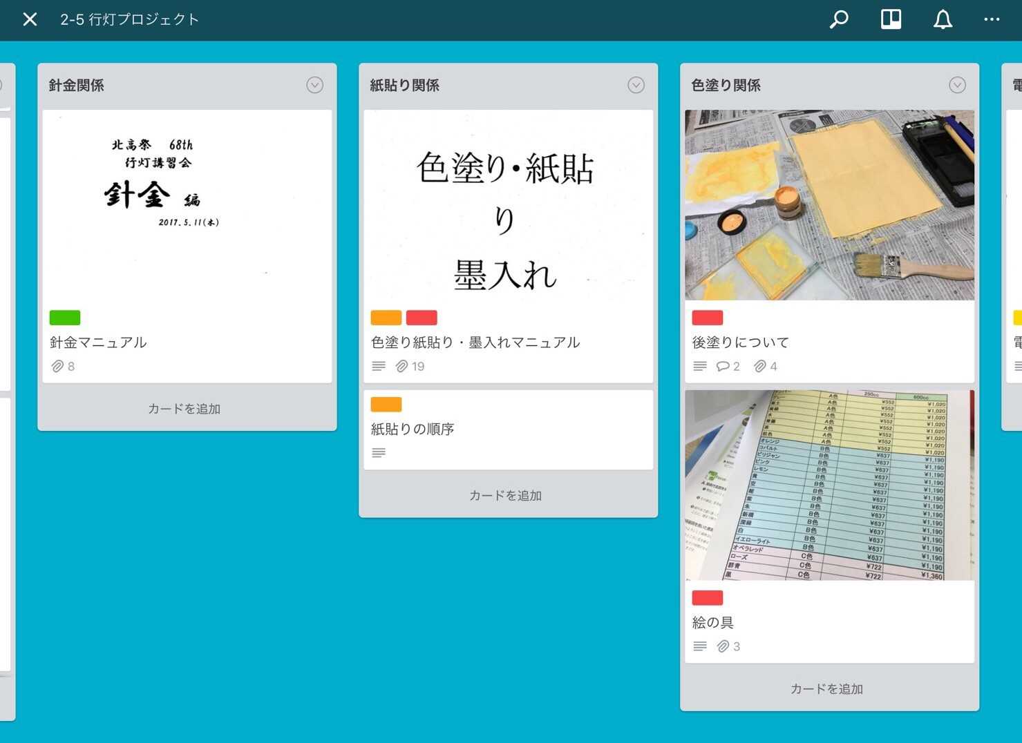Click attachment paperclip icon on 針金マニュアル card

tap(57, 367)
